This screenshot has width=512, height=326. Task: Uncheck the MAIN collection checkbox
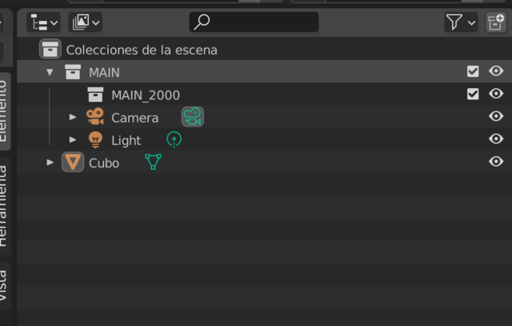[x=473, y=72]
